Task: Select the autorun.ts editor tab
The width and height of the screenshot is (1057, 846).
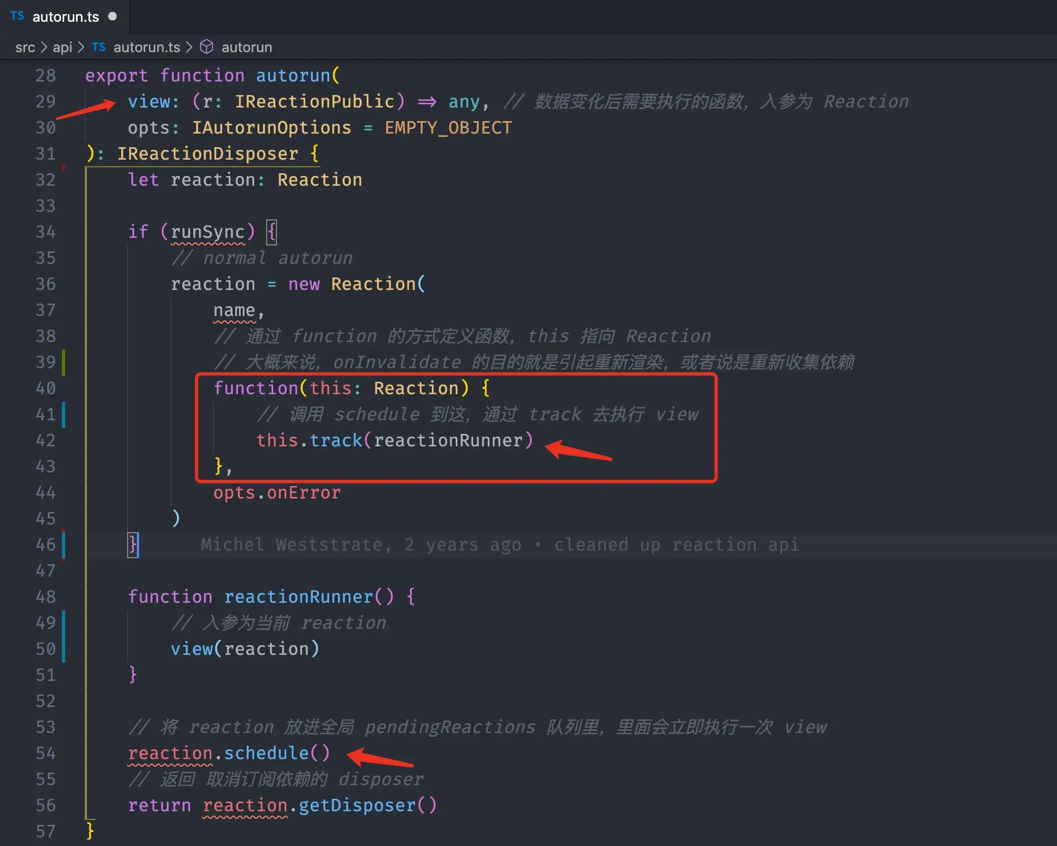Action: click(x=65, y=17)
